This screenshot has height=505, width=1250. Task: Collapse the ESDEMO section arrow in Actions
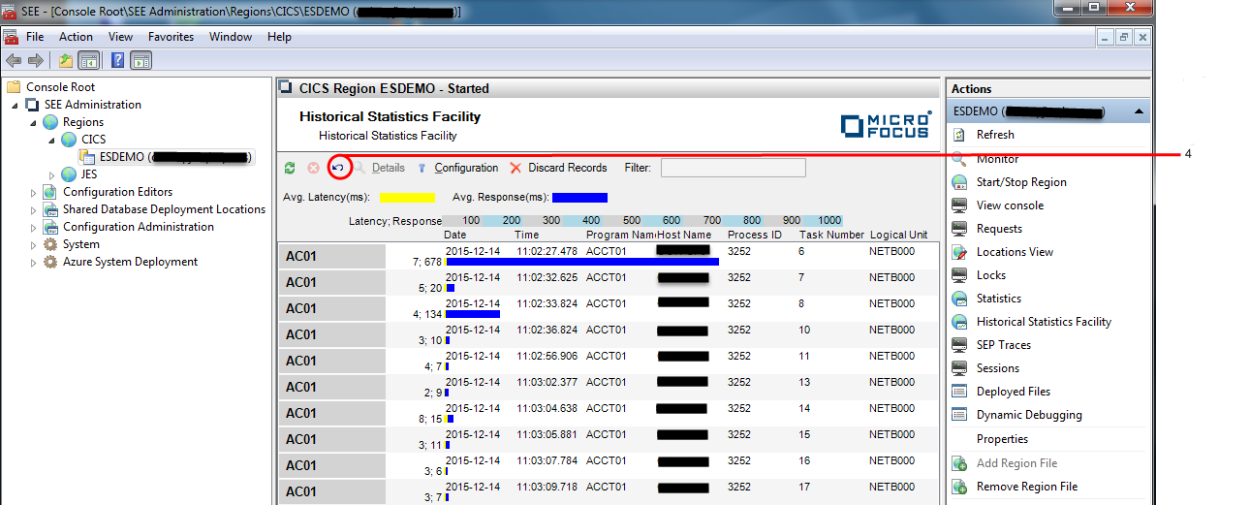(x=1138, y=111)
